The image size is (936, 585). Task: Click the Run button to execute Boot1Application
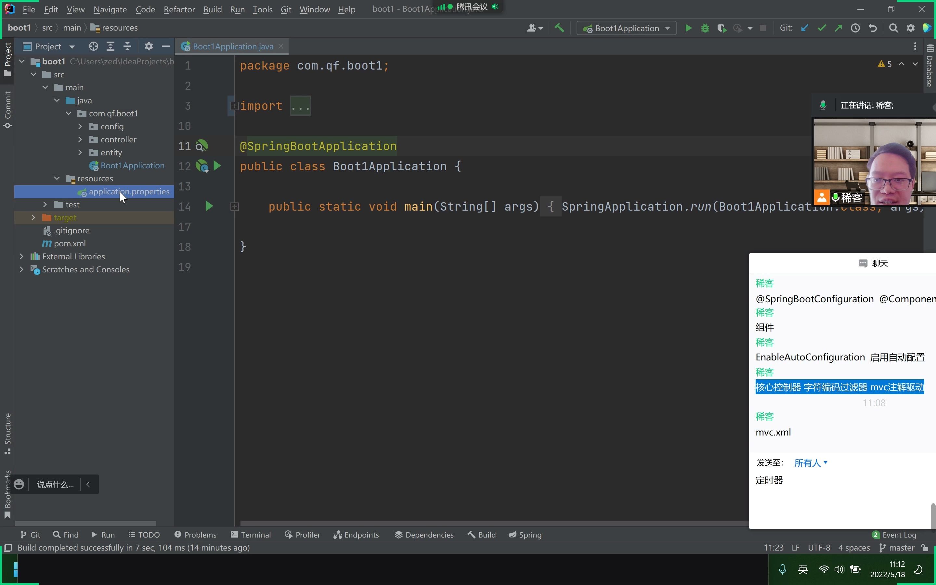click(687, 28)
